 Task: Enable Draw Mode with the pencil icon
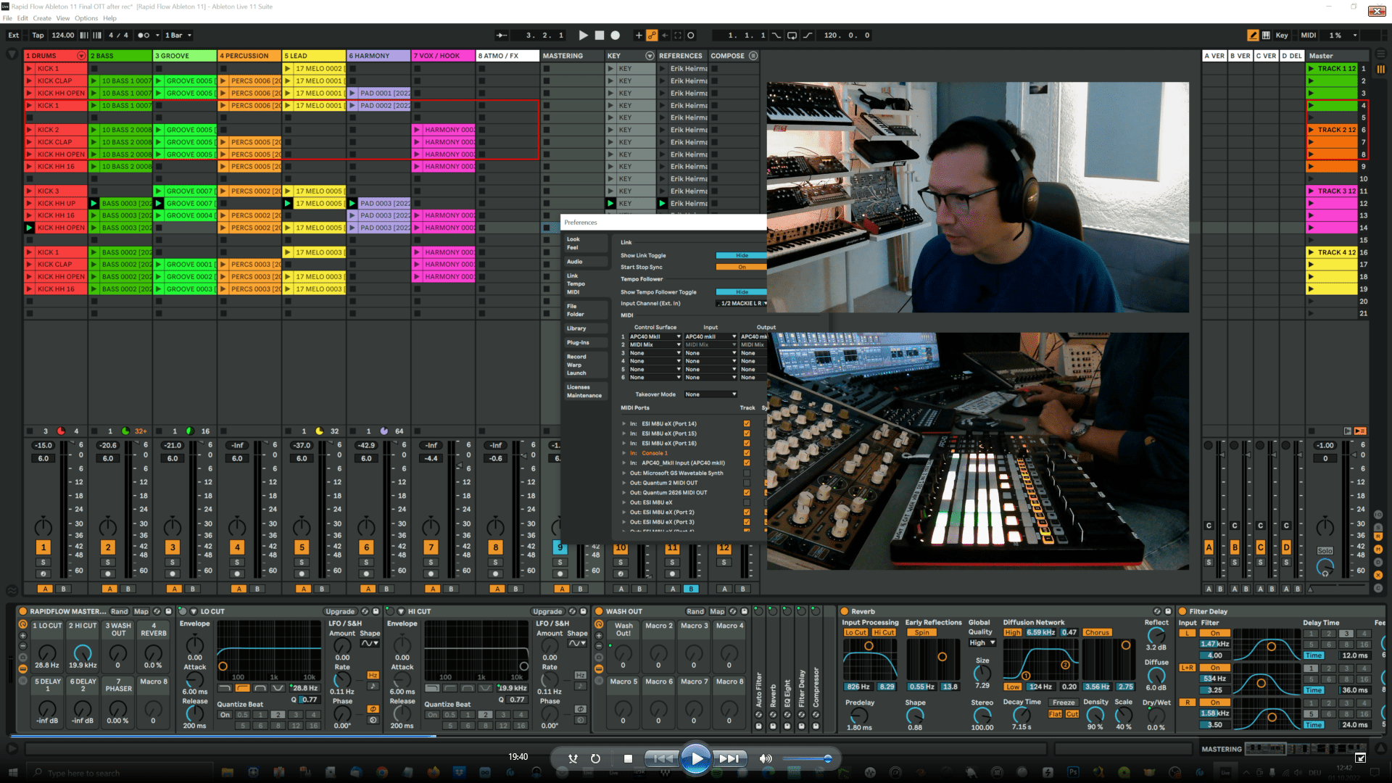pyautogui.click(x=1253, y=35)
